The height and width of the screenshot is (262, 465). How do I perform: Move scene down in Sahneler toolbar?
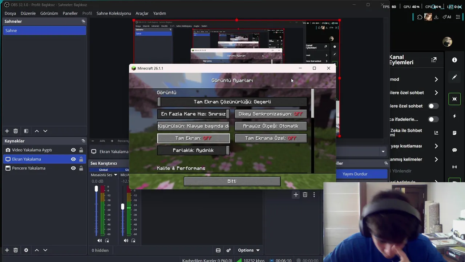(45, 131)
